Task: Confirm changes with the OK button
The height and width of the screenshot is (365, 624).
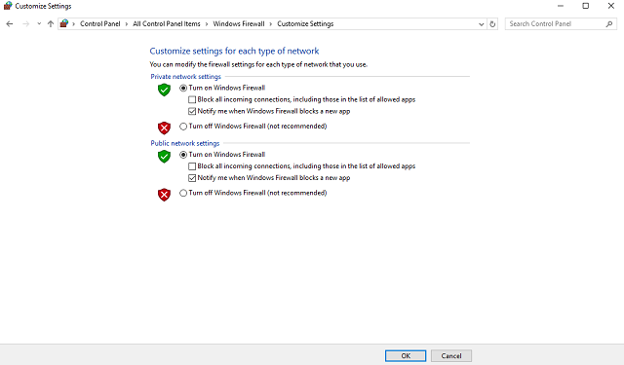Action: click(x=406, y=356)
